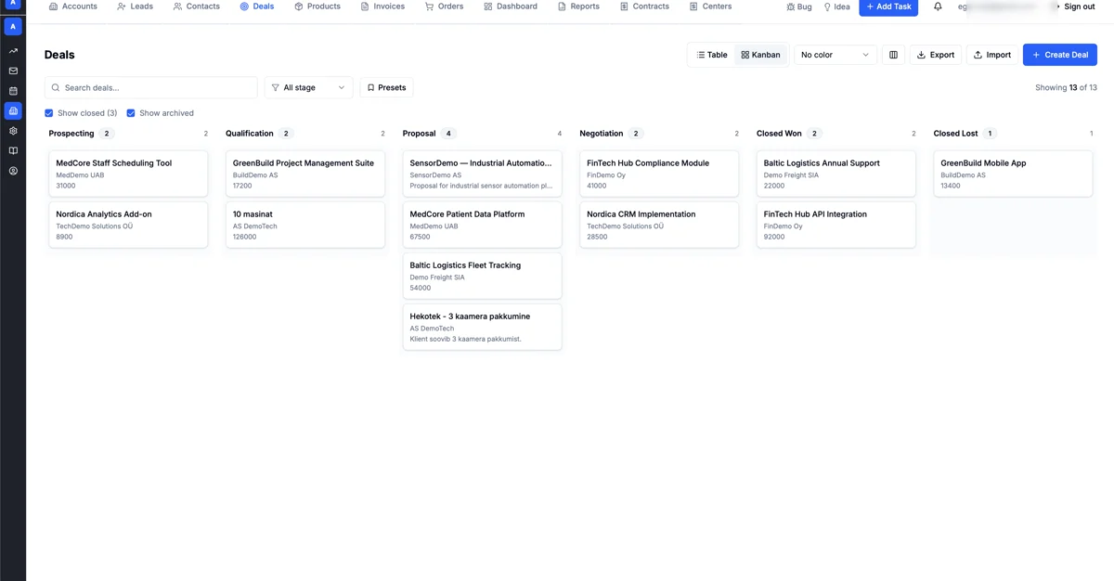1114x581 pixels.
Task: Go to the Accounts tab
Action: [72, 6]
